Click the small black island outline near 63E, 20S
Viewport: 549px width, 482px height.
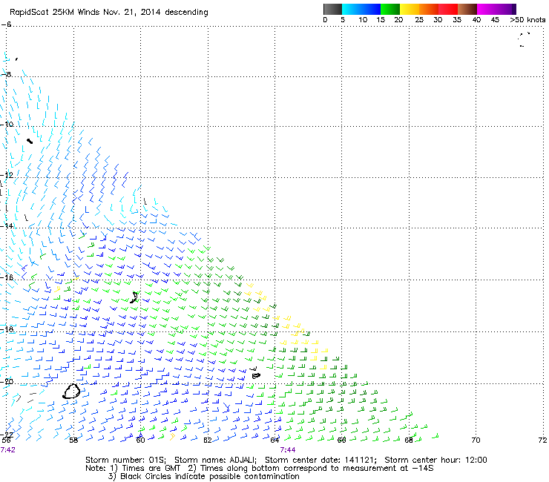click(x=256, y=375)
